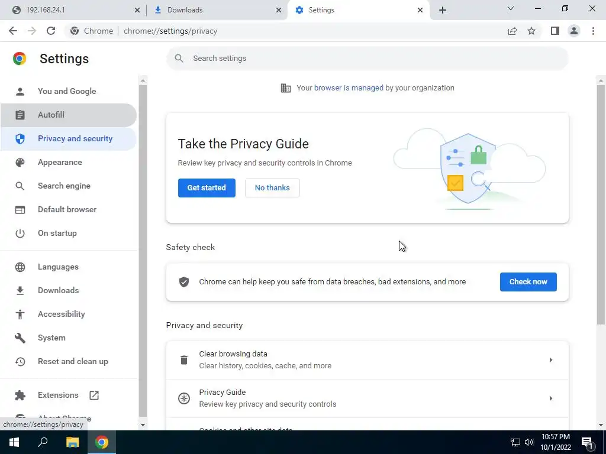Open System settings
This screenshot has height=454, width=606.
pos(69,338)
